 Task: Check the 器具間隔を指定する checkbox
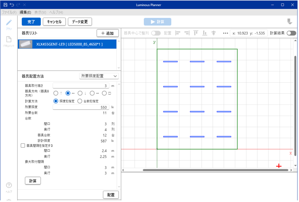[23, 146]
